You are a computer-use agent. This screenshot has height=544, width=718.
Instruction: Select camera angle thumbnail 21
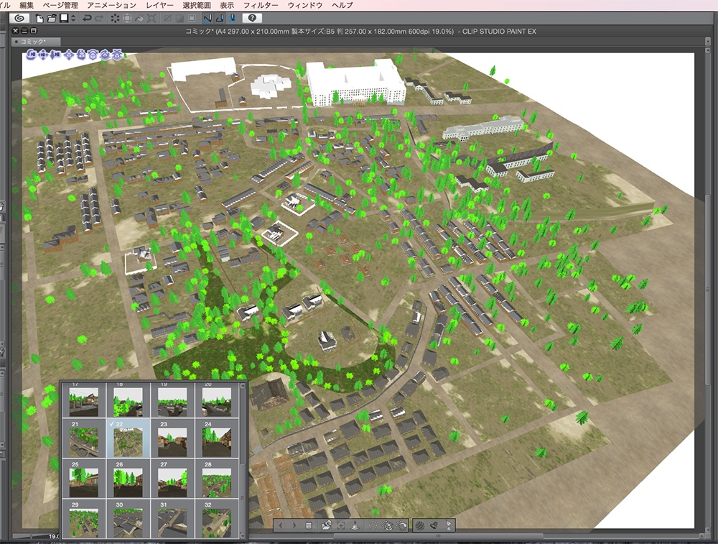tap(84, 438)
